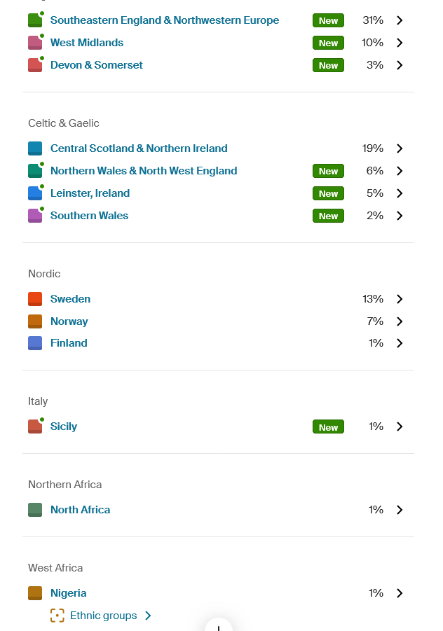The width and height of the screenshot is (443, 631).
Task: Expand the Norway 7% chevron
Action: [400, 321]
